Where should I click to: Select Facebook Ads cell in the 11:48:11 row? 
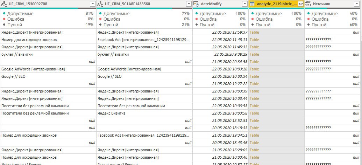(144, 40)
